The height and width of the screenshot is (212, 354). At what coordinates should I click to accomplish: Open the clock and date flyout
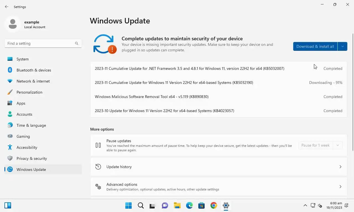(334, 205)
